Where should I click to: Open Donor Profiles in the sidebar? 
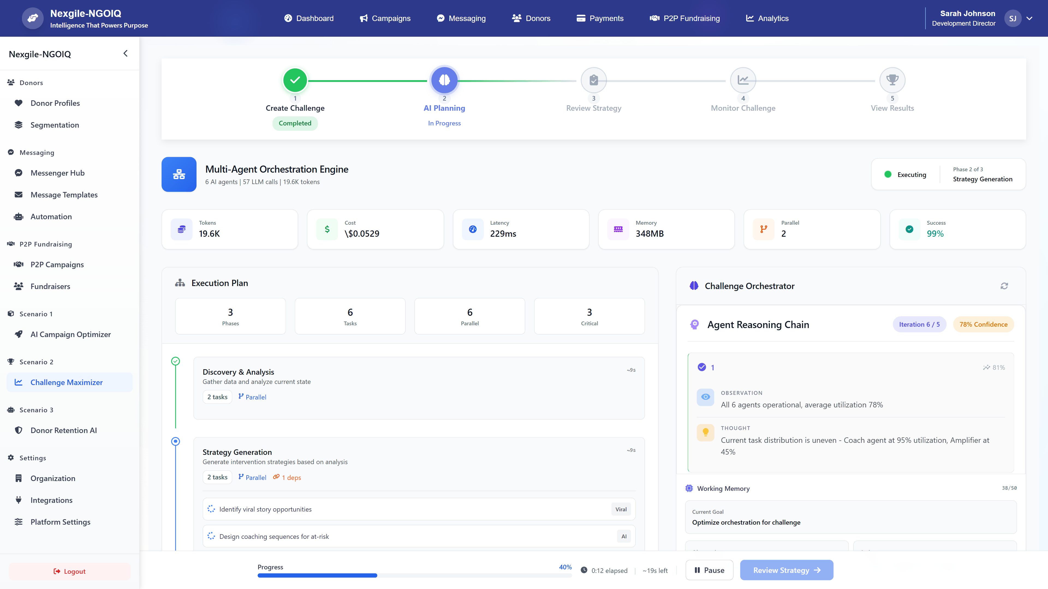pyautogui.click(x=55, y=103)
